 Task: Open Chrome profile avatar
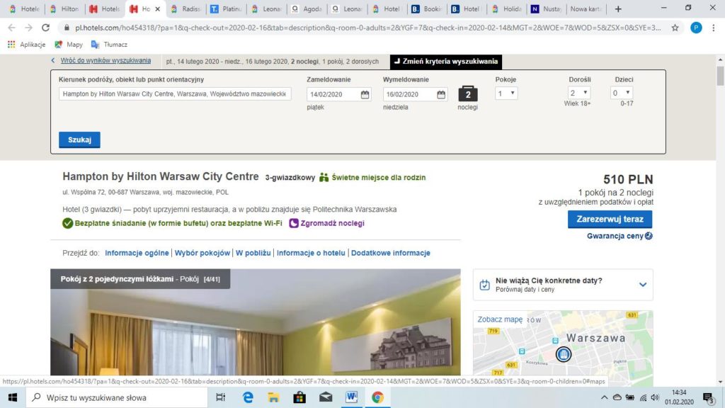[696, 28]
